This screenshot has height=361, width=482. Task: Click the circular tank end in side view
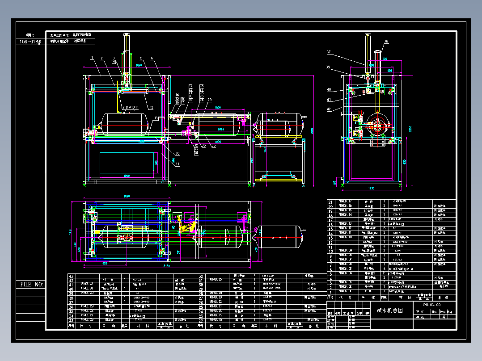click(378, 126)
